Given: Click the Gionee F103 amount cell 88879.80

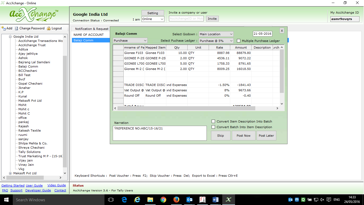Looking at the screenshot, I should click(x=241, y=53).
